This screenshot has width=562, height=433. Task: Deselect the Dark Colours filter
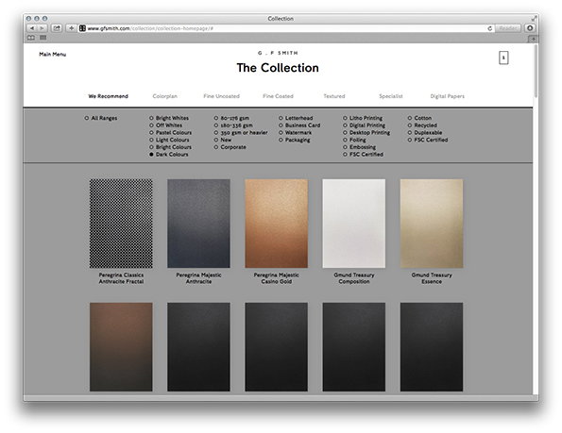click(168, 154)
